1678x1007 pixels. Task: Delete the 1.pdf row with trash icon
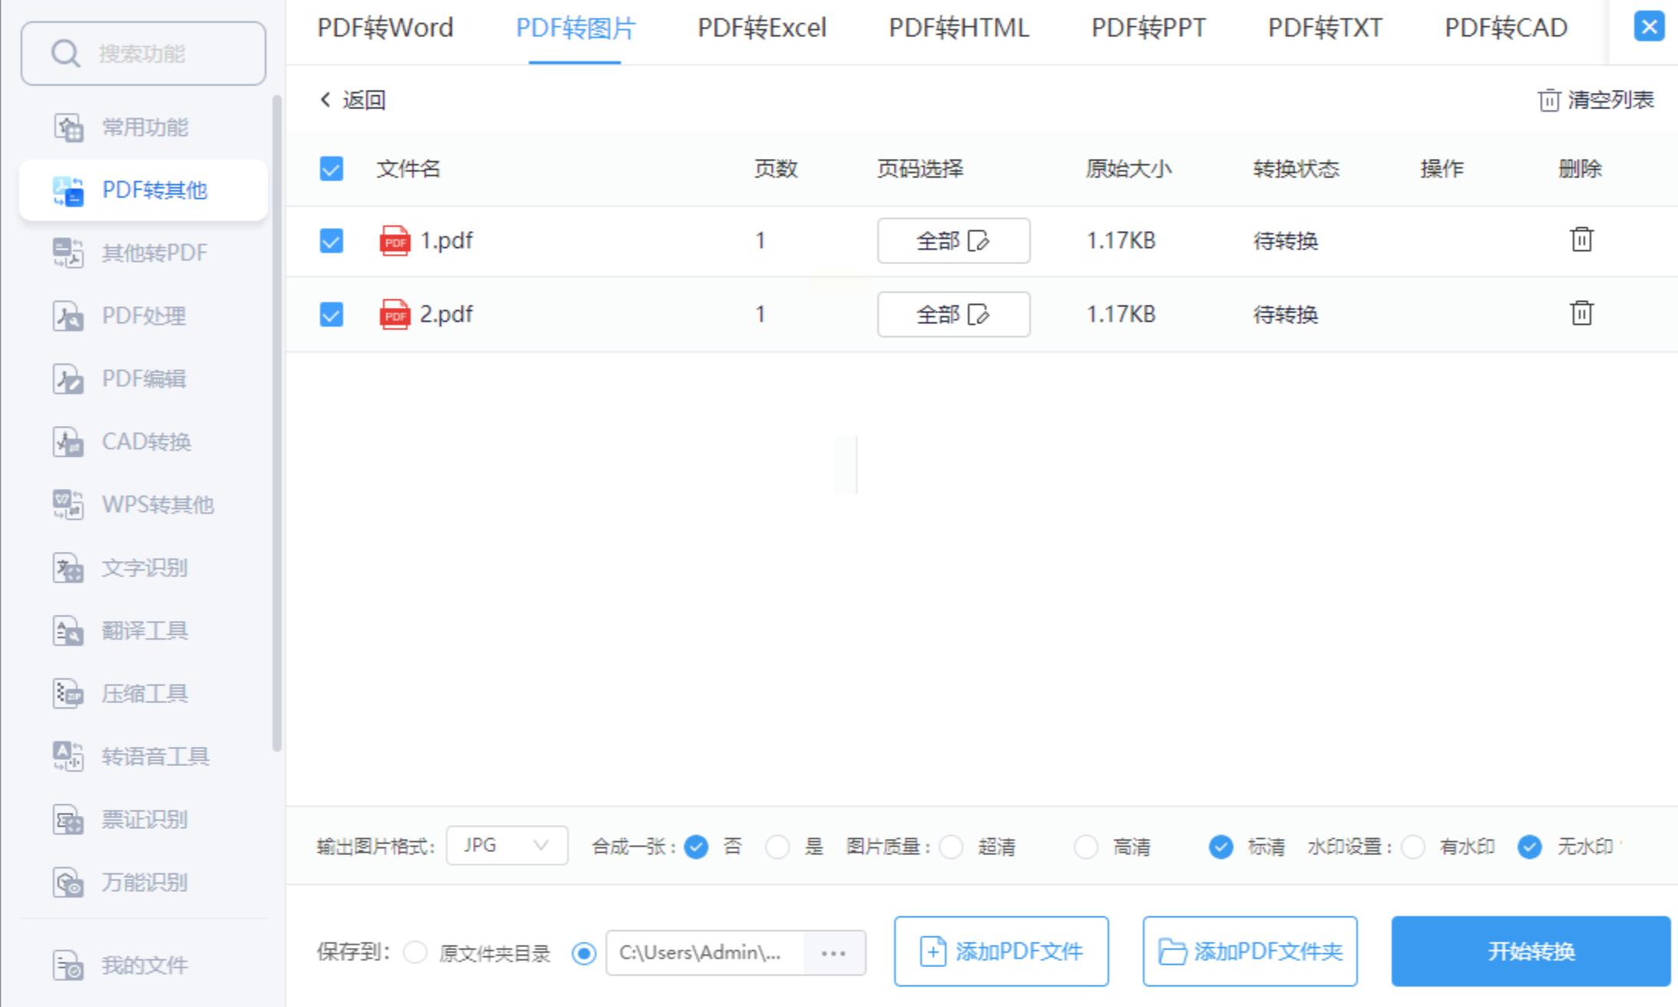(x=1581, y=240)
